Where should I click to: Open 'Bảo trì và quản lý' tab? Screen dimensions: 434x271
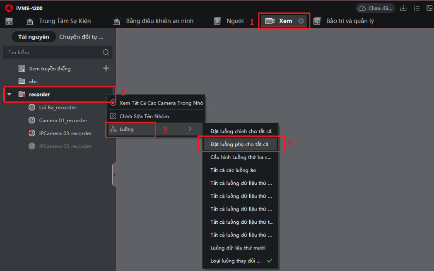[x=350, y=21]
